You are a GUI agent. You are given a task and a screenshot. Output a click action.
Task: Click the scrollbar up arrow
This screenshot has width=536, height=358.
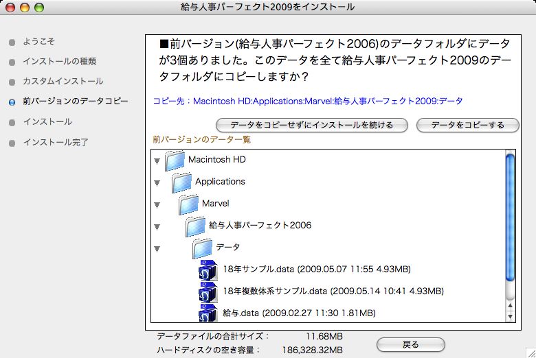pyautogui.click(x=510, y=305)
